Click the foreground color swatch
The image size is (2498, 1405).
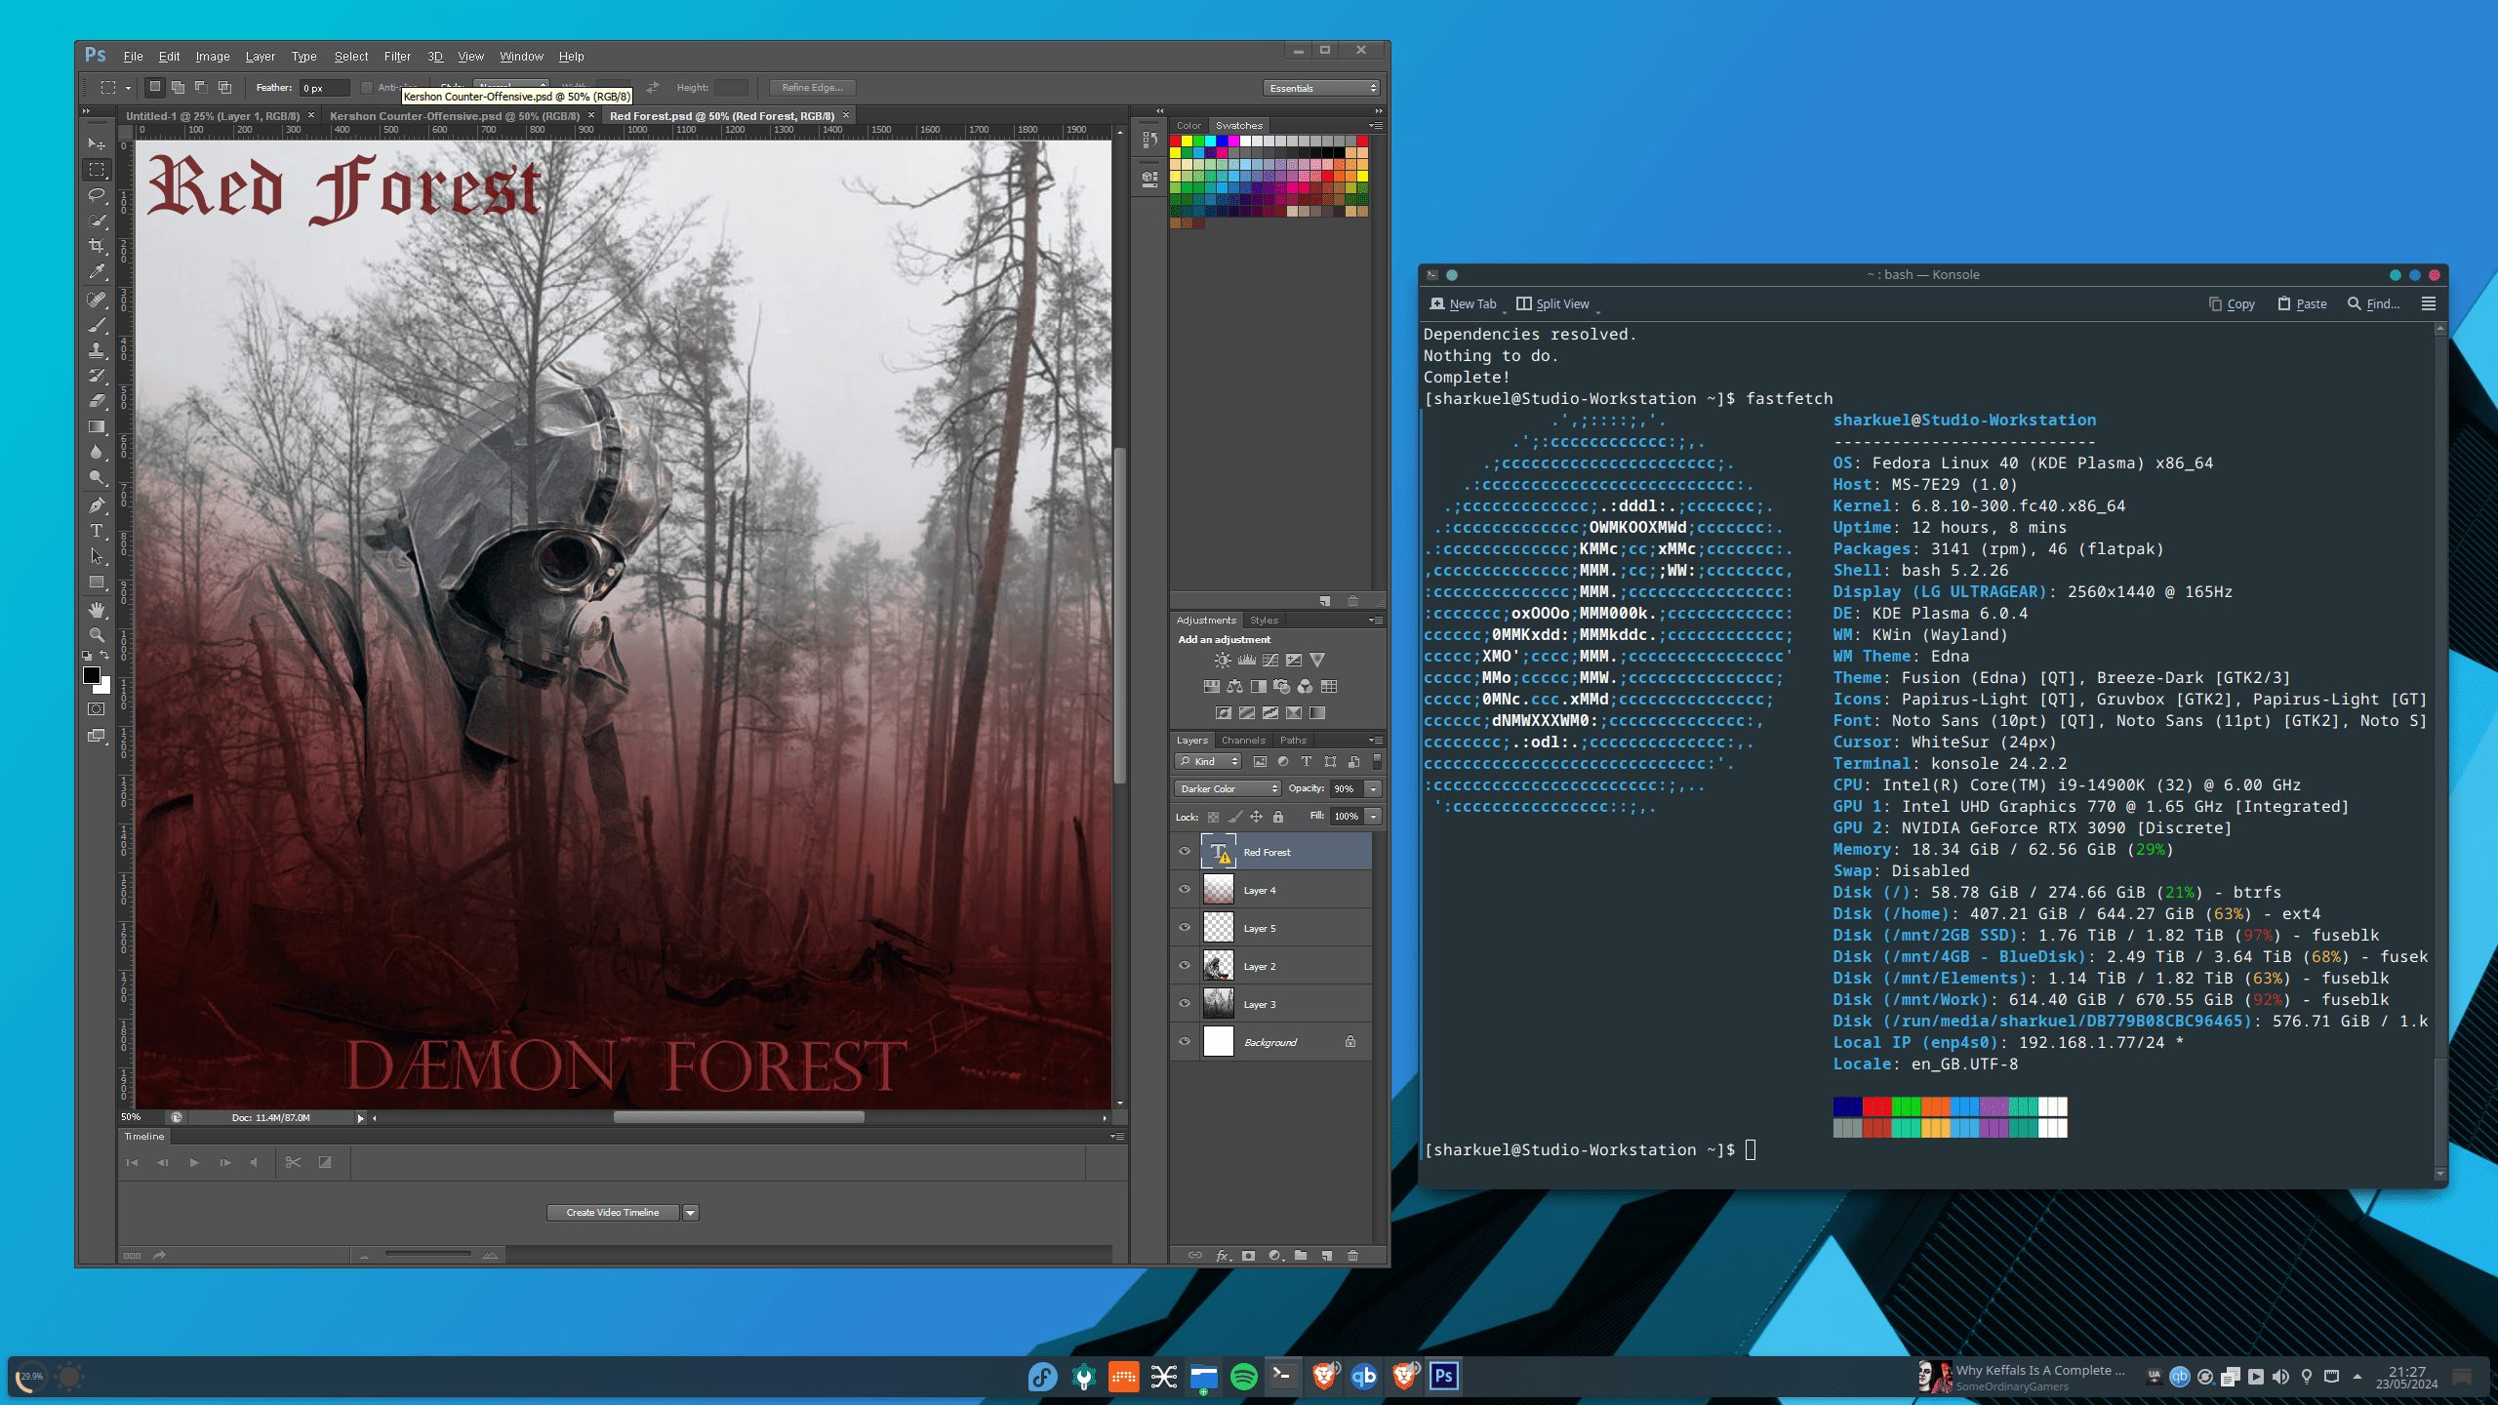pyautogui.click(x=92, y=675)
